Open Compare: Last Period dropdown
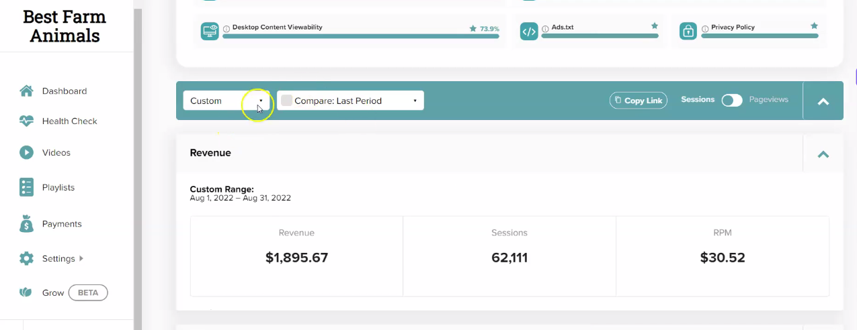The width and height of the screenshot is (857, 330). coord(350,101)
